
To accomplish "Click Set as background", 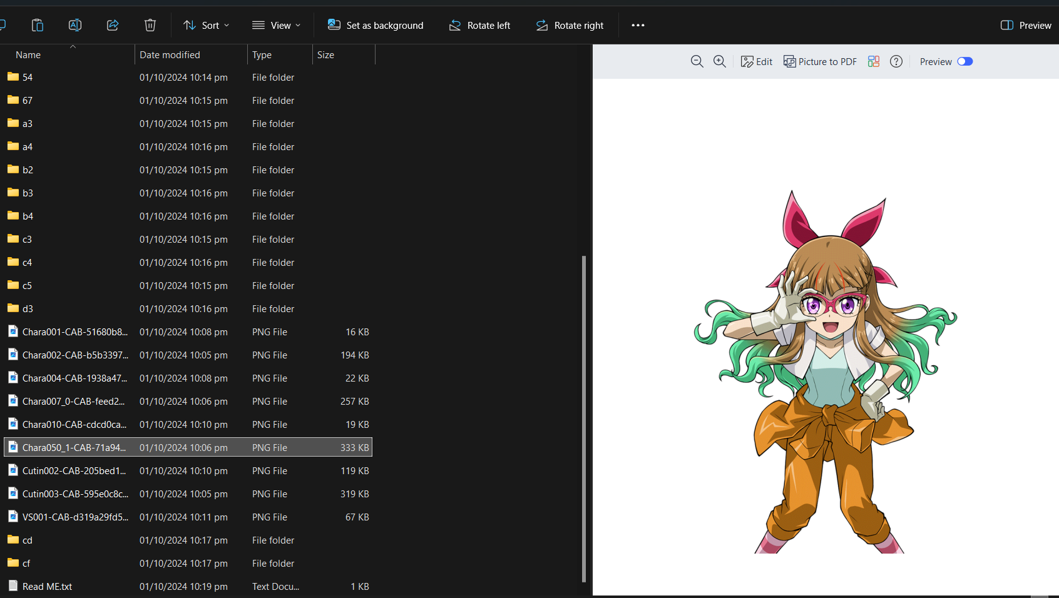I will pyautogui.click(x=376, y=25).
